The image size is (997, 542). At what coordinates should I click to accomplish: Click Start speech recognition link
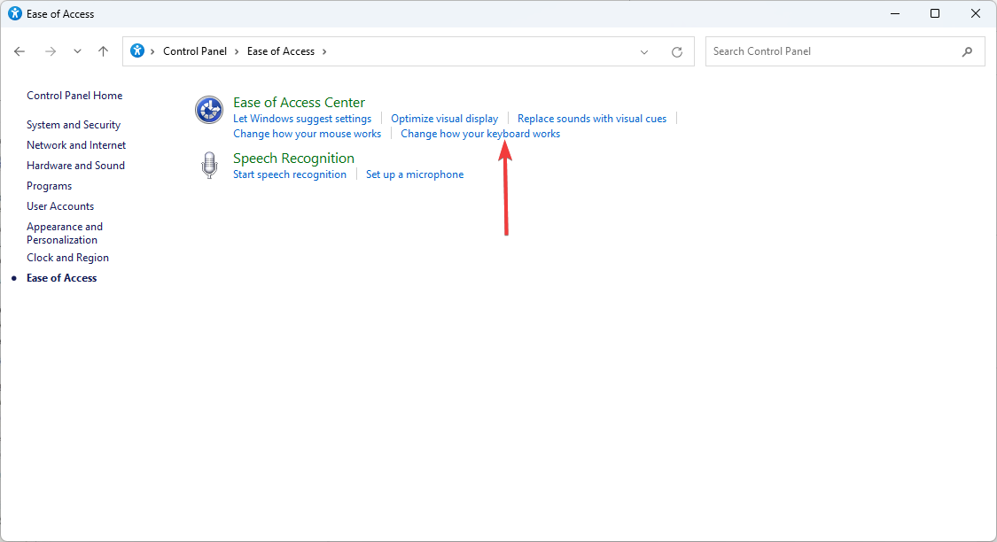pos(290,174)
